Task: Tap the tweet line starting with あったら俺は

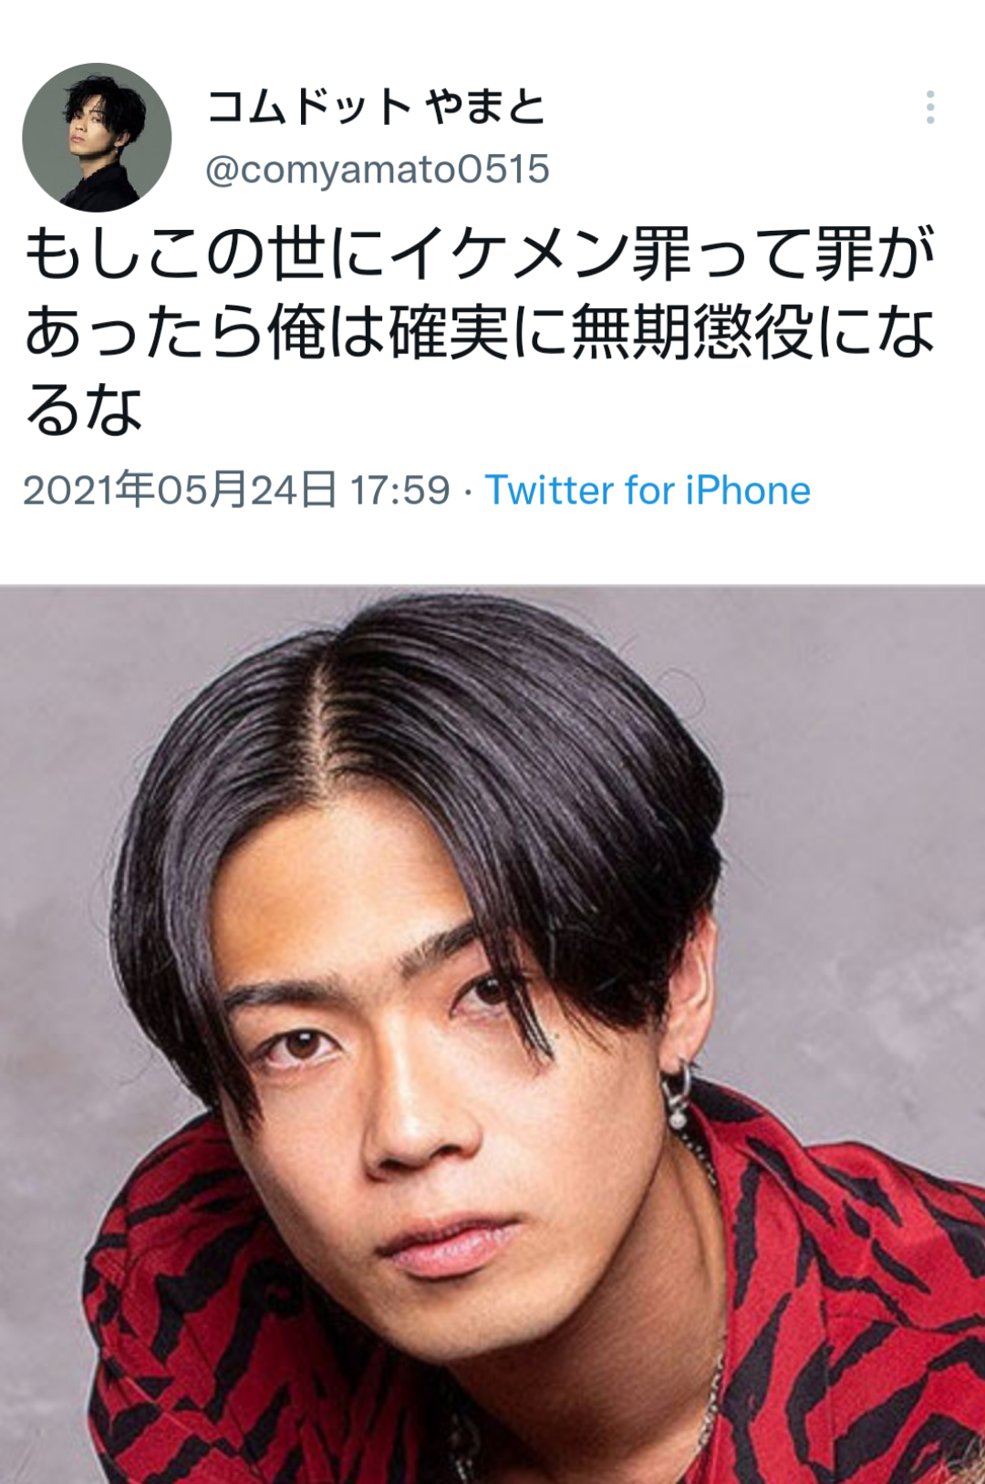Action: tap(480, 332)
